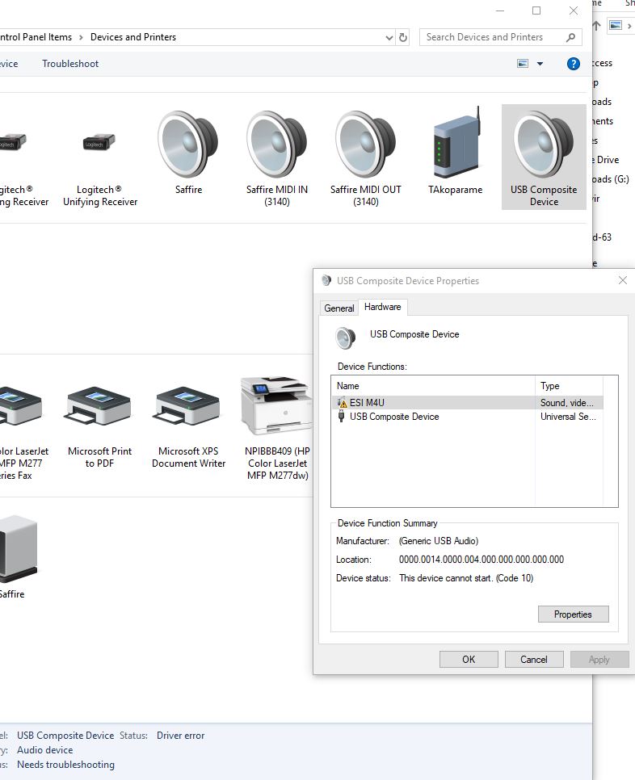
Task: Click the '(Generic USB Audio)' manufacturer value
Action: pos(439,541)
